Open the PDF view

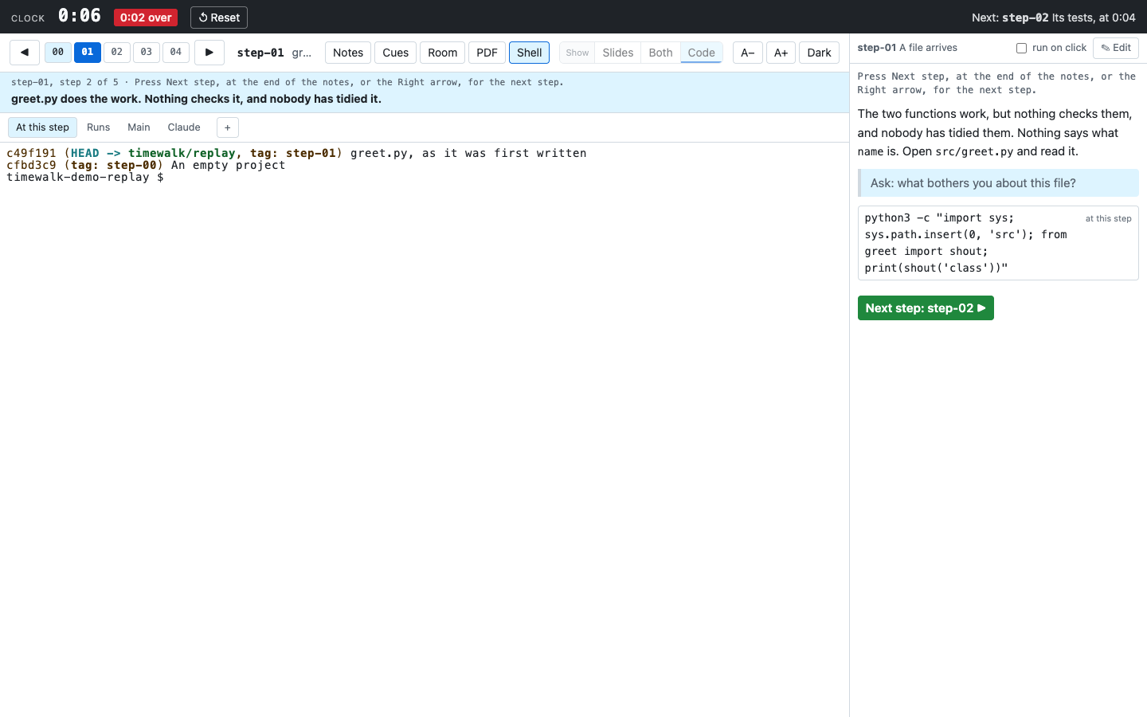[487, 53]
